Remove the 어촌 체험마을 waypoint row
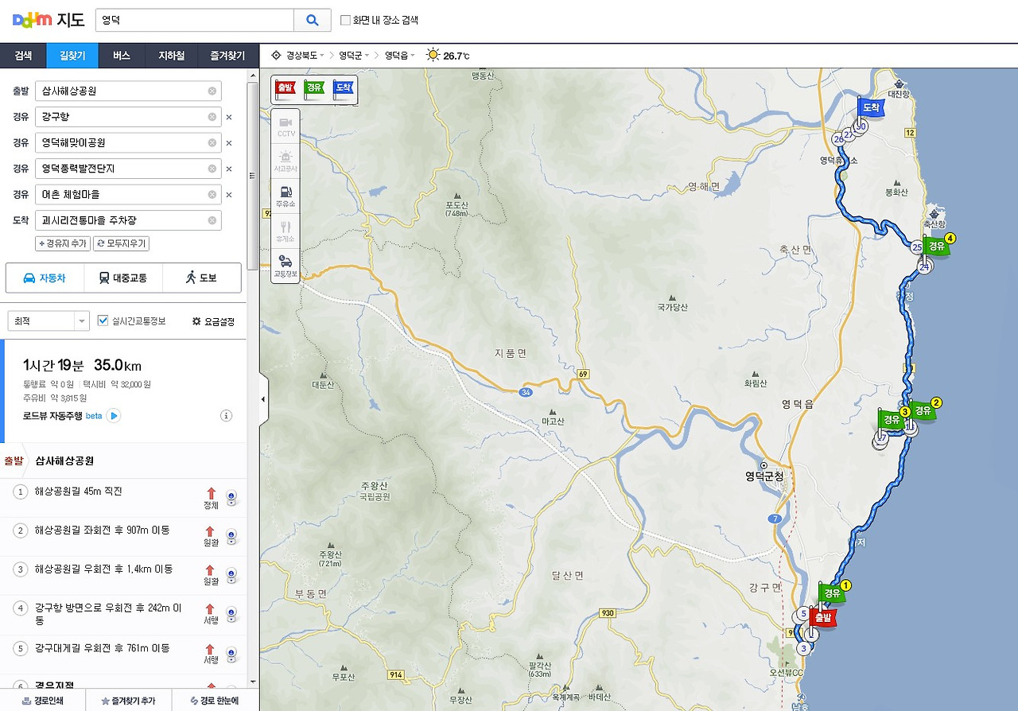Image resolution: width=1018 pixels, height=711 pixels. 229,194
